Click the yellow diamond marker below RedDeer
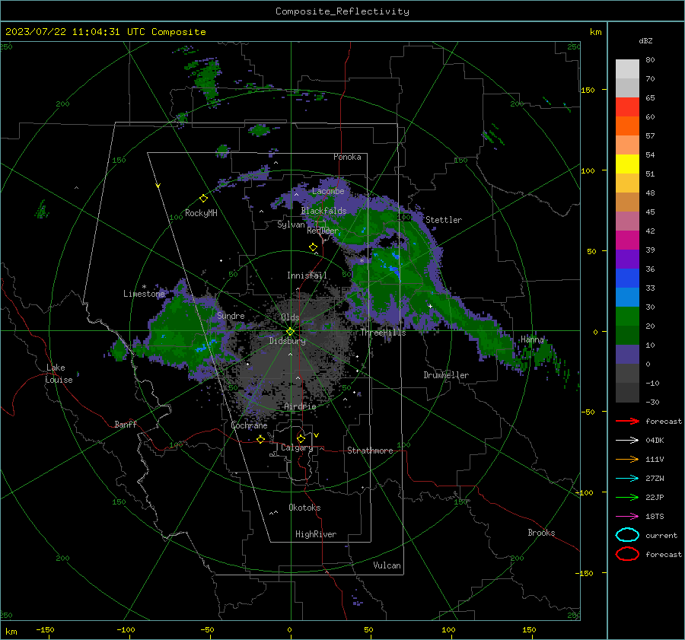685x640 pixels. coord(313,247)
